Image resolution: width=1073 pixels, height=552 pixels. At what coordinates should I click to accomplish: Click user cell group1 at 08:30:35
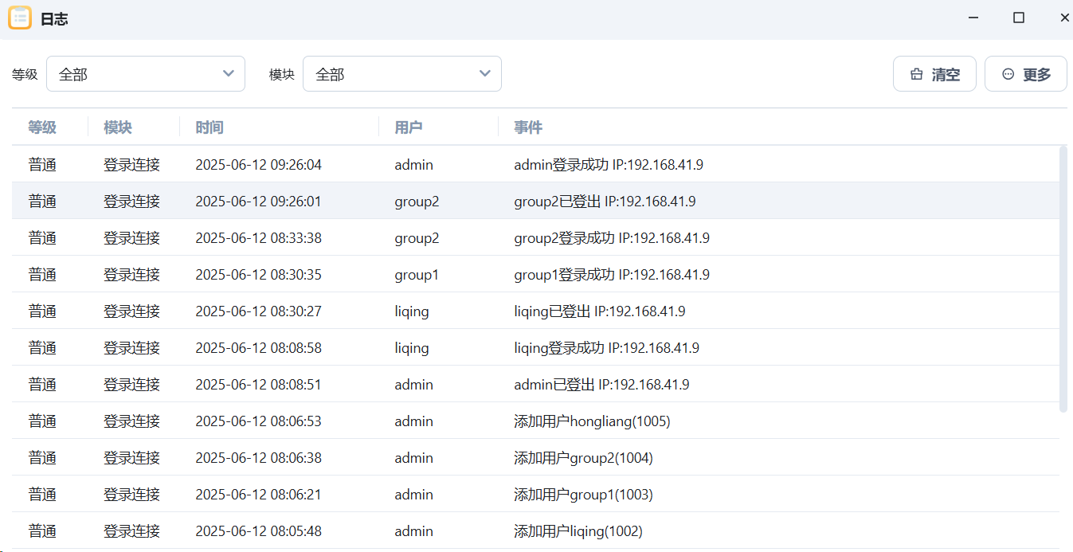click(x=417, y=276)
